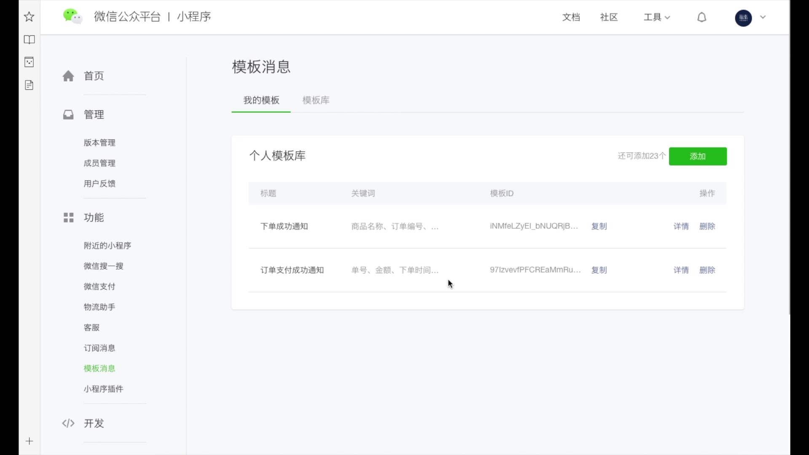This screenshot has width=809, height=455.
Task: Open the document notes icon
Action: click(29, 85)
